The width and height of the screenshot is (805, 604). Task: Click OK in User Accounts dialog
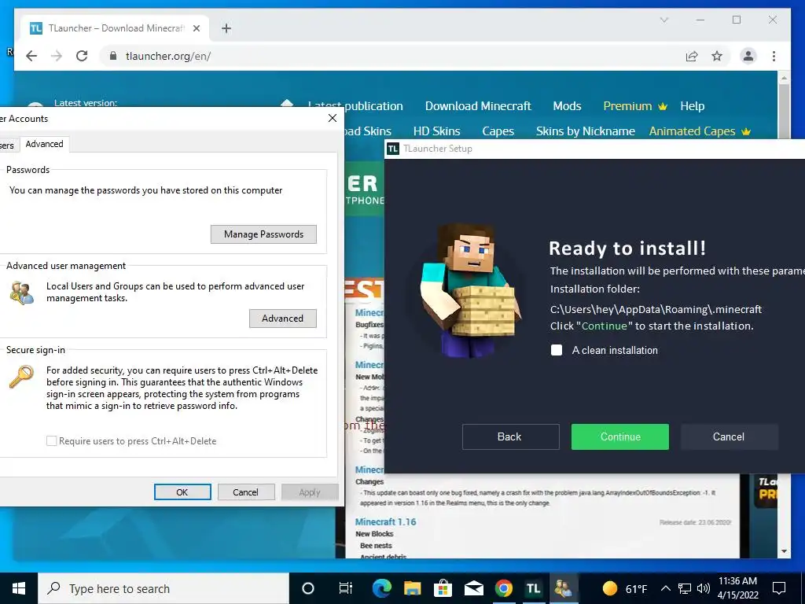tap(182, 492)
